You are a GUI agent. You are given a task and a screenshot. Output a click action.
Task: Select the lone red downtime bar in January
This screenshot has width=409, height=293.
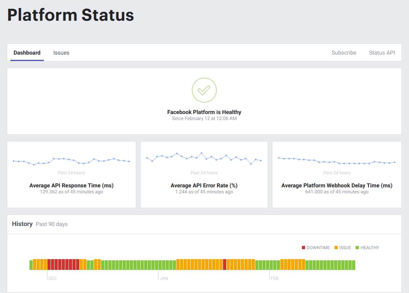[225, 265]
